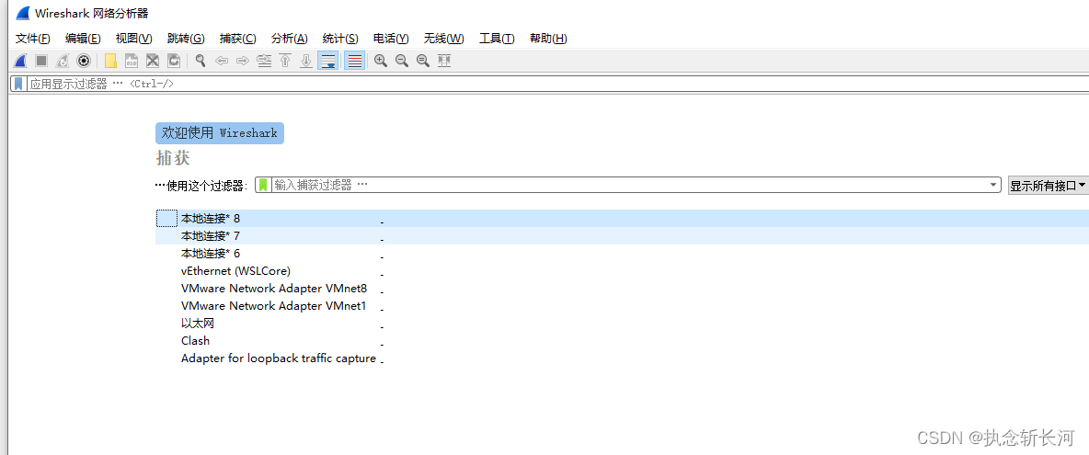Open the 捕获(C) menu
The height and width of the screenshot is (455, 1089).
[x=237, y=39]
